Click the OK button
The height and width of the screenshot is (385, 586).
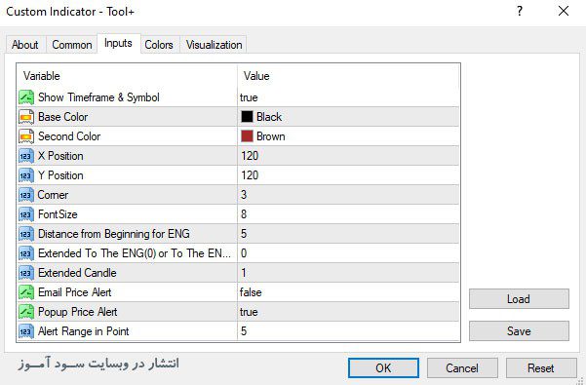coord(383,368)
